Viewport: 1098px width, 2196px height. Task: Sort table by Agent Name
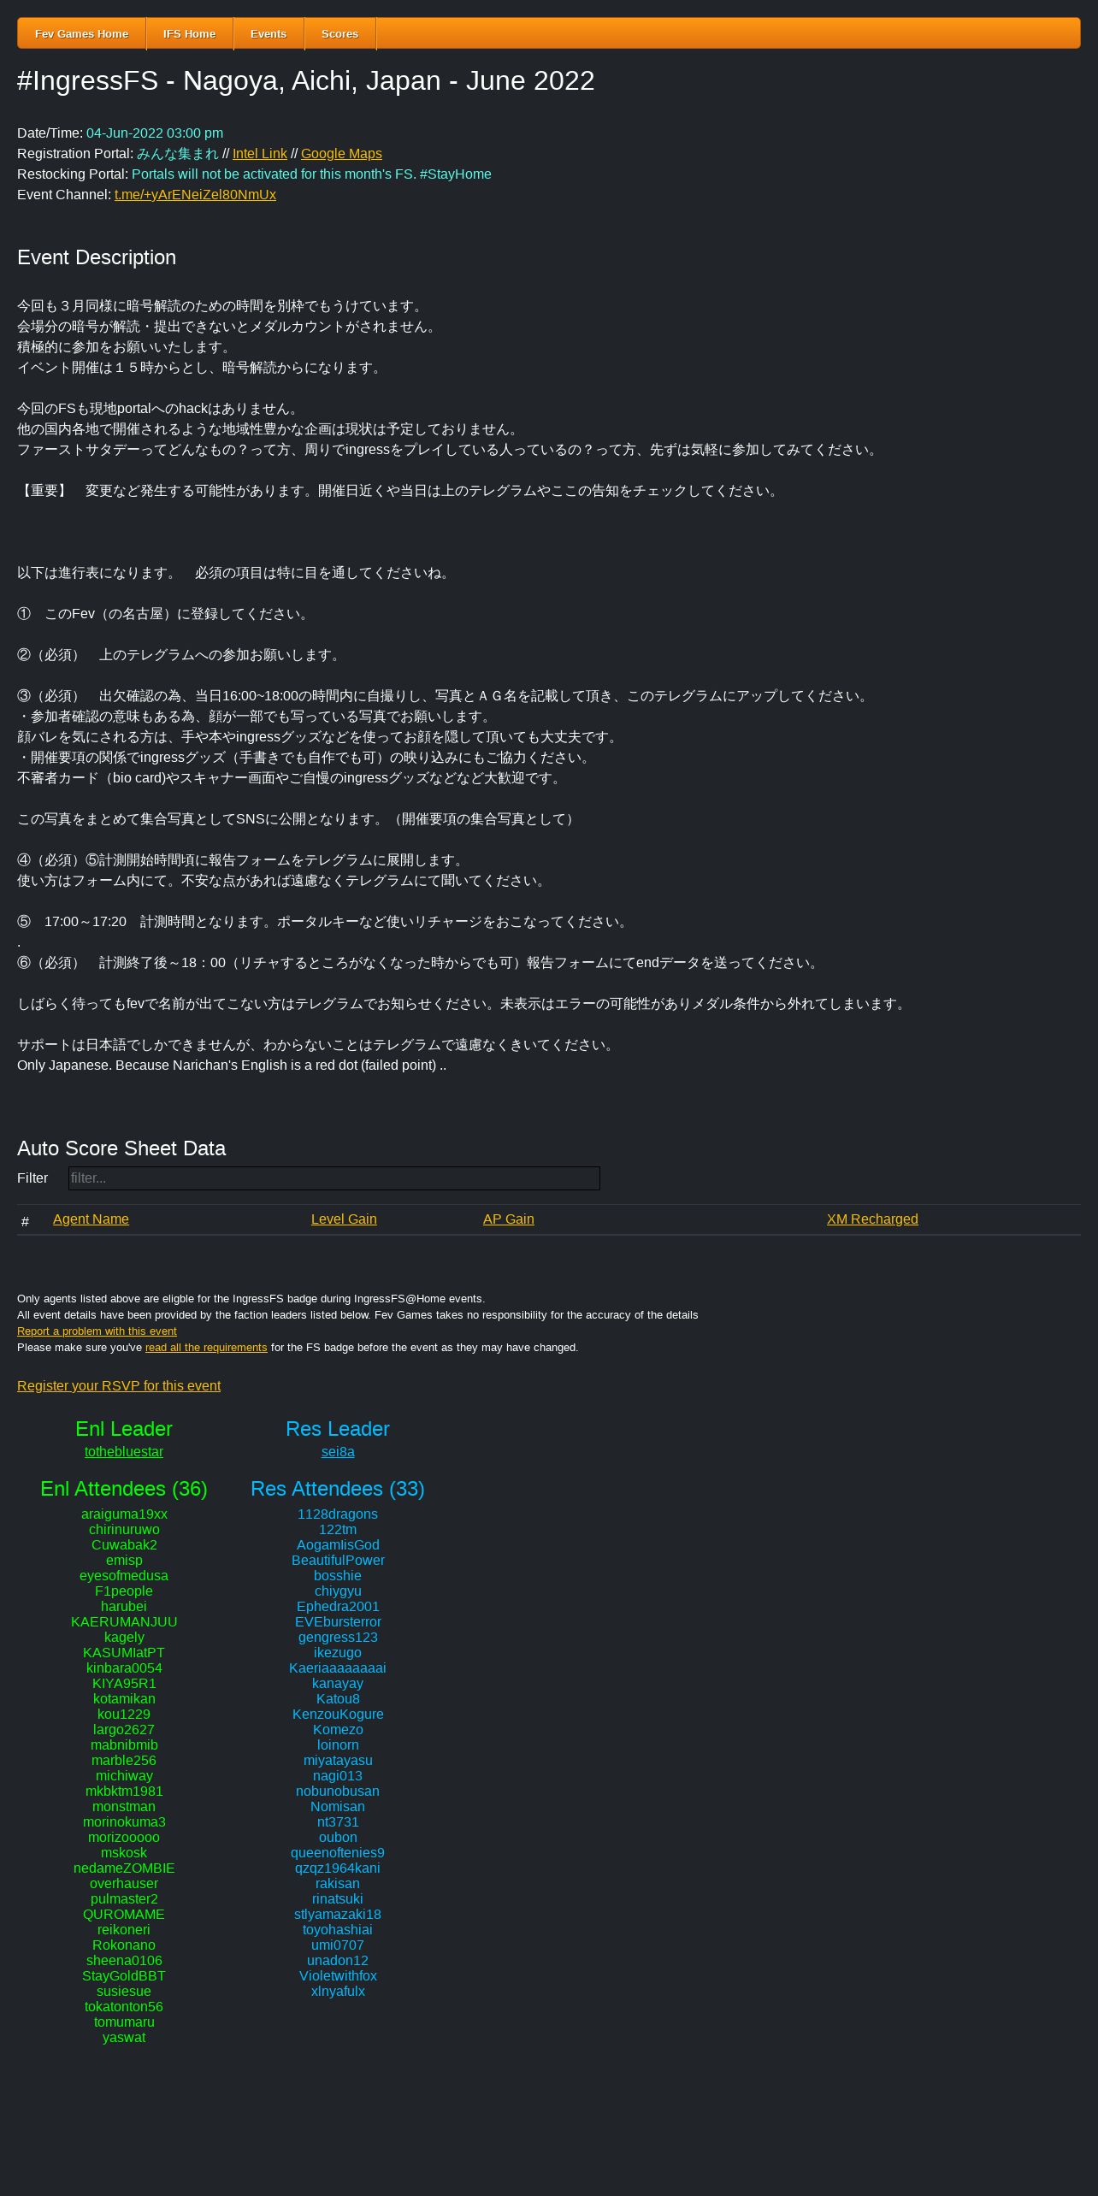pos(91,1219)
